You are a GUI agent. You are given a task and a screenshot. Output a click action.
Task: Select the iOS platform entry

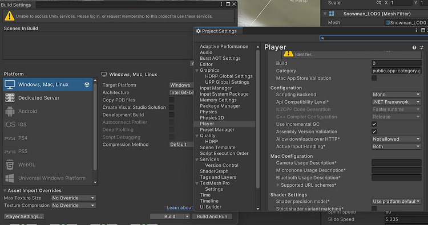tap(48, 125)
